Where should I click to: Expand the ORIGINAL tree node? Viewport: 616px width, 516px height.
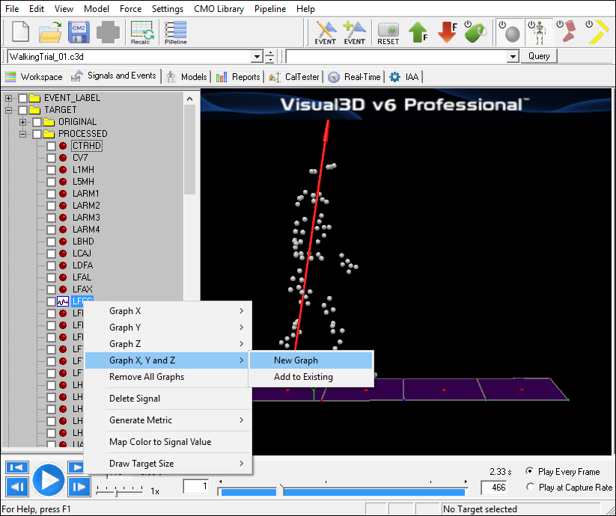pos(22,122)
